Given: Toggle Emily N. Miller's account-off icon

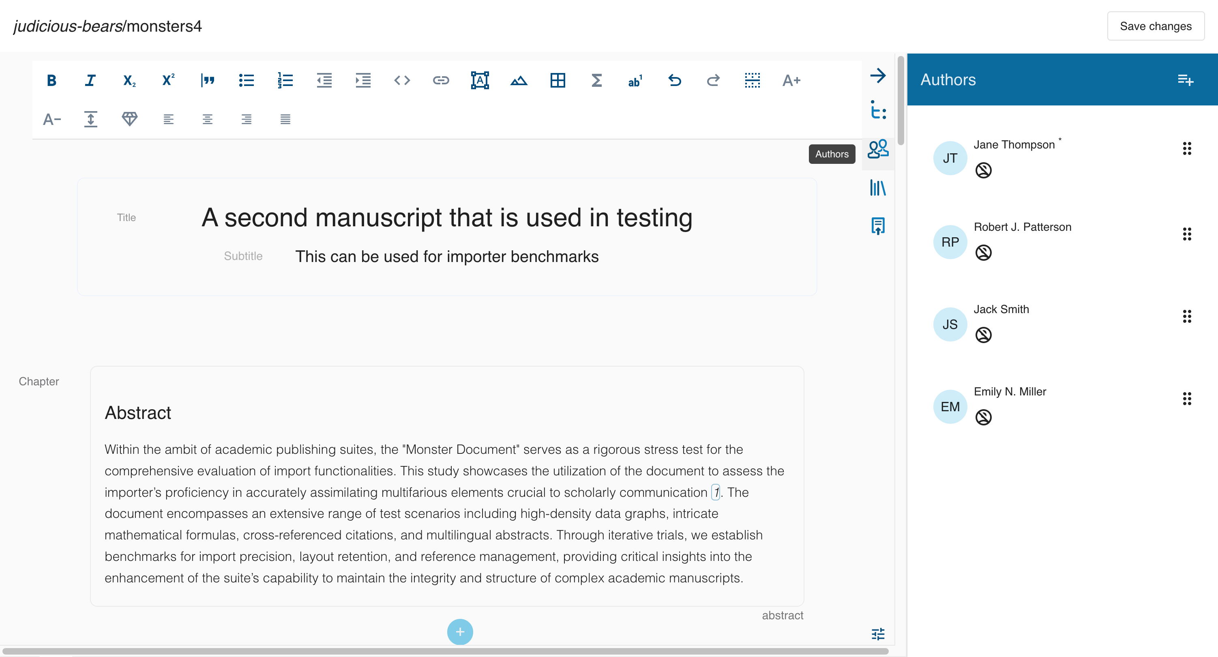Looking at the screenshot, I should pyautogui.click(x=983, y=417).
